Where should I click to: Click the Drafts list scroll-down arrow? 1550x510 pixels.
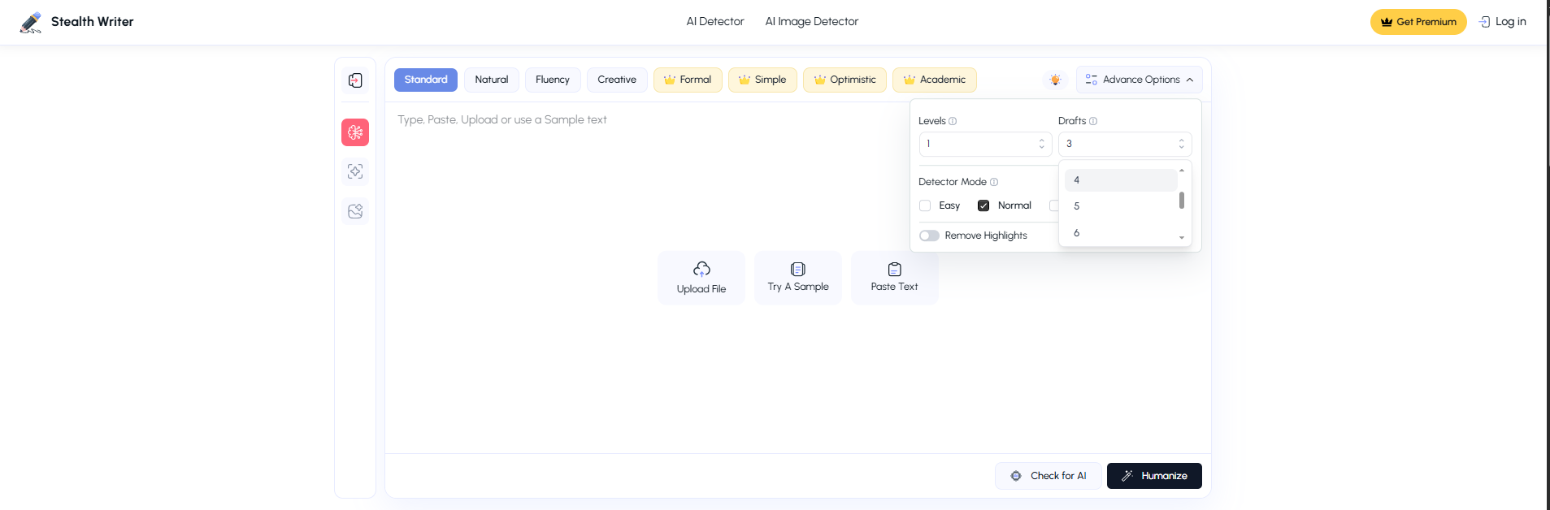click(1182, 238)
